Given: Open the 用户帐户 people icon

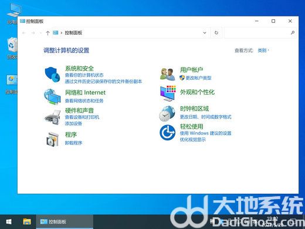Looking at the screenshot, I should tap(168, 74).
